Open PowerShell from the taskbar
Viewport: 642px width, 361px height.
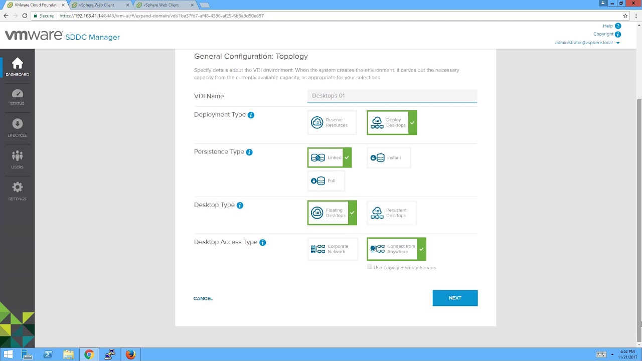point(48,354)
